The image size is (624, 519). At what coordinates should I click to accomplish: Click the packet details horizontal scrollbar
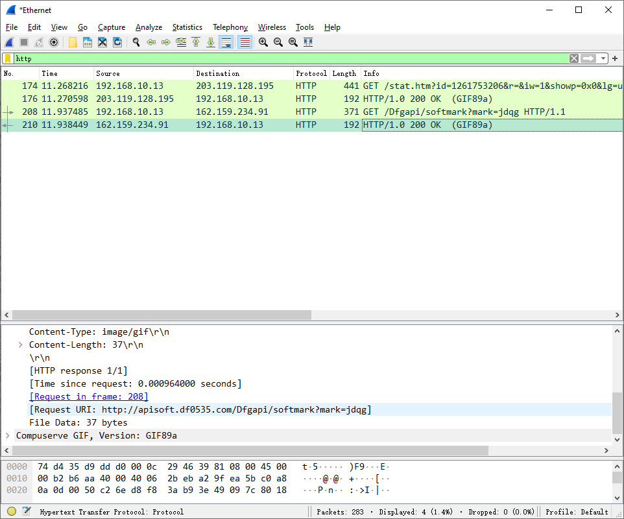tap(250, 450)
